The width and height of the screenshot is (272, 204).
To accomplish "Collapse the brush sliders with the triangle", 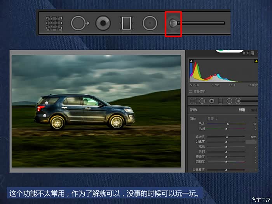I will click(256, 118).
